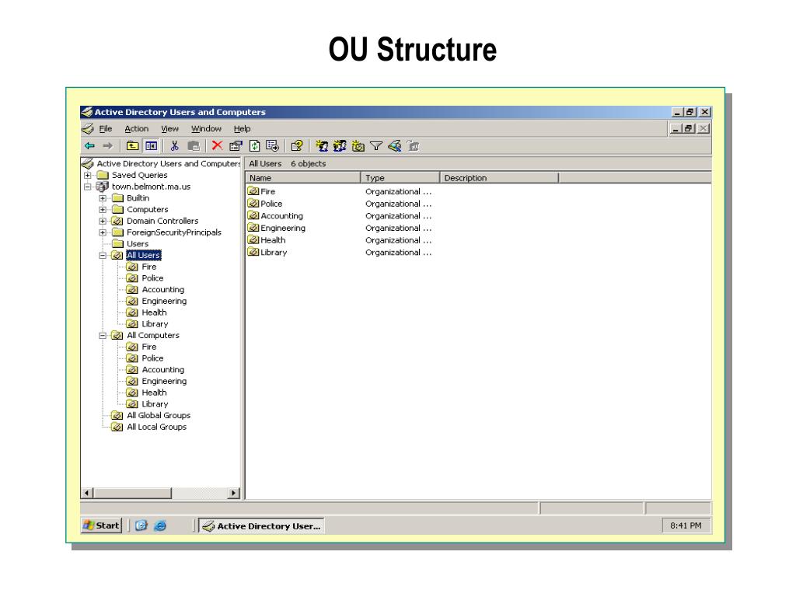This screenshot has width=796, height=597.
Task: Expand the ForeignSecurityPrincipals container
Action: 103,232
